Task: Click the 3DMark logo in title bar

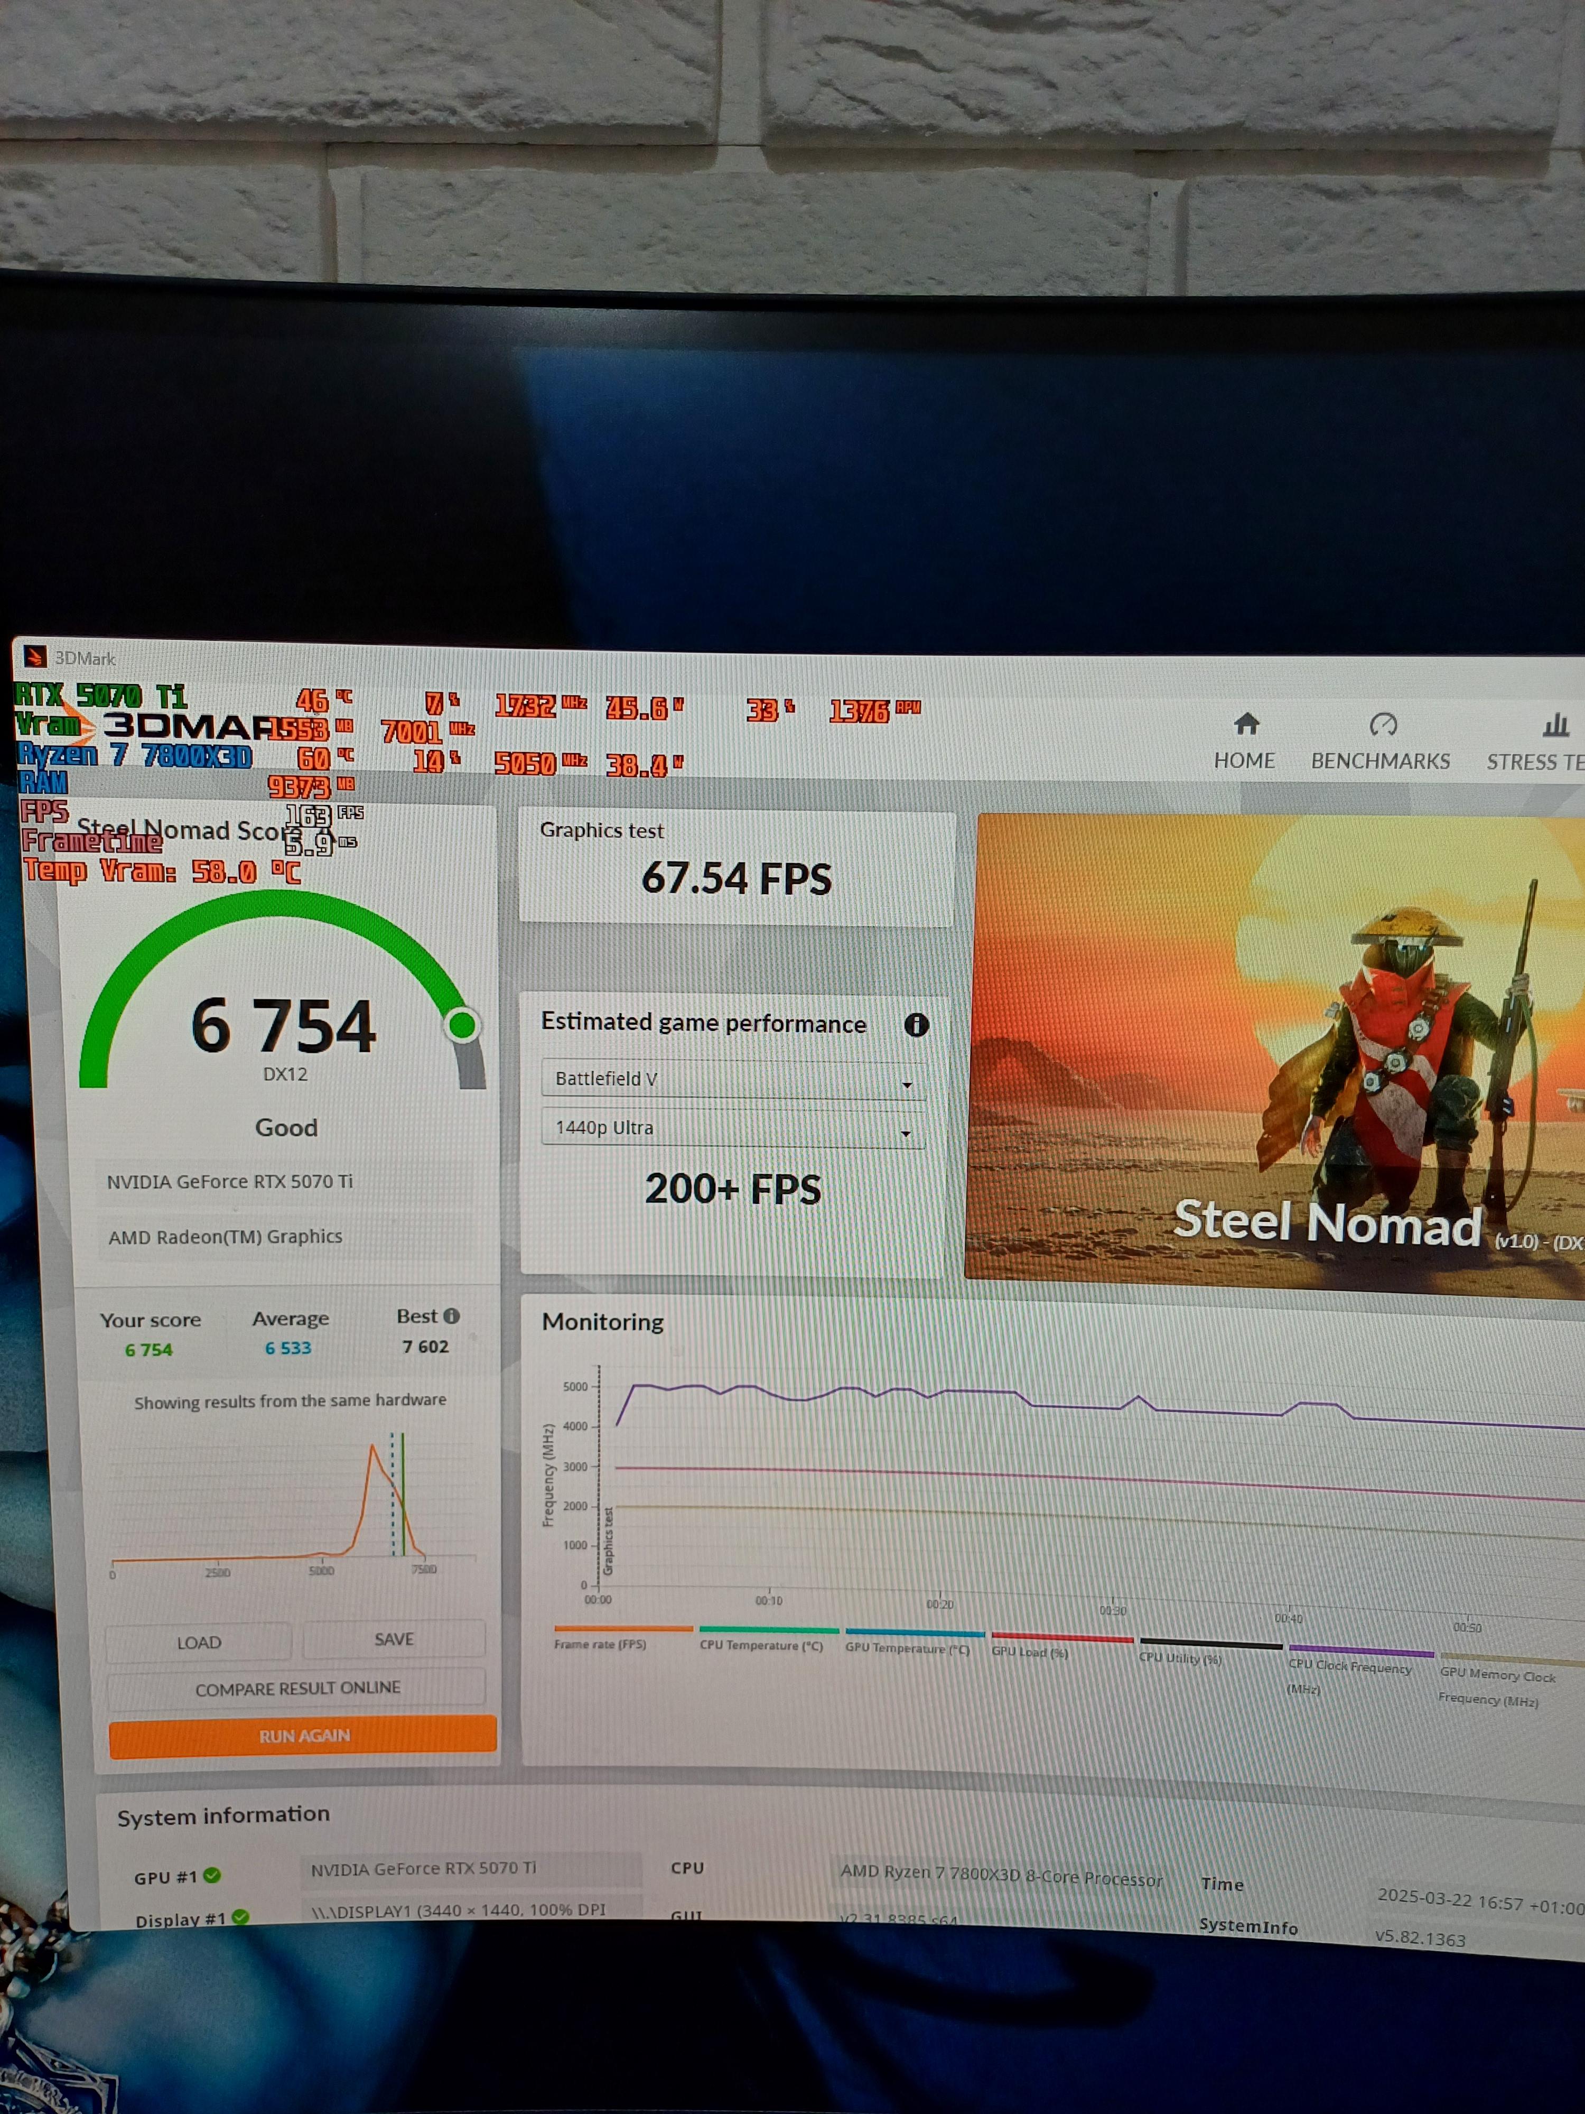Action: (x=34, y=656)
